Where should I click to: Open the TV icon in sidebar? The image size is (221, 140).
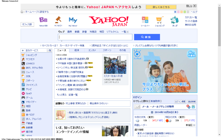point(23,89)
